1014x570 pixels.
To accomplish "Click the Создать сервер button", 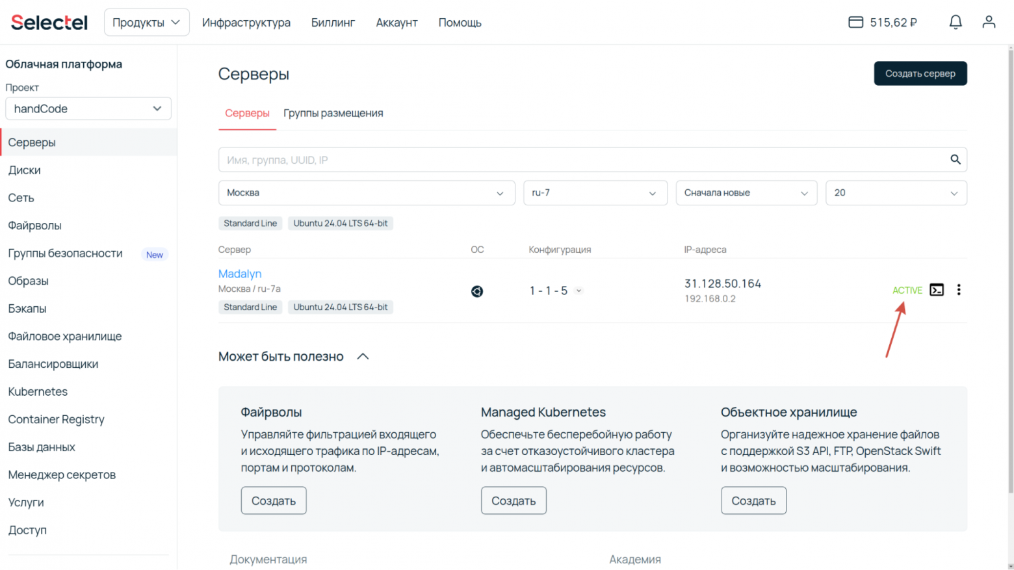I will (920, 73).
